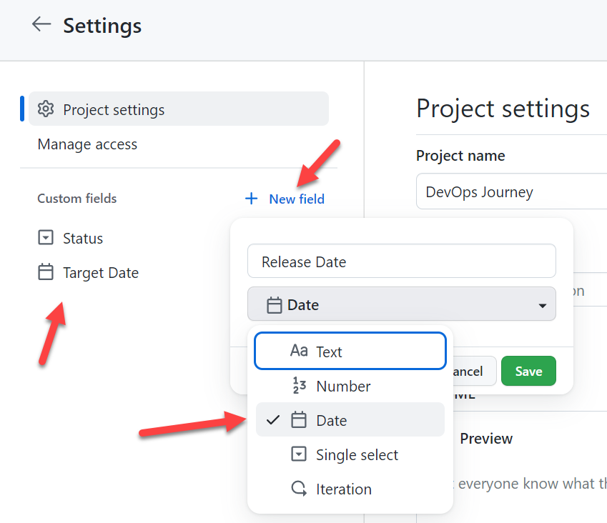607x523 pixels.
Task: Switch to Manage access
Action: coord(87,144)
